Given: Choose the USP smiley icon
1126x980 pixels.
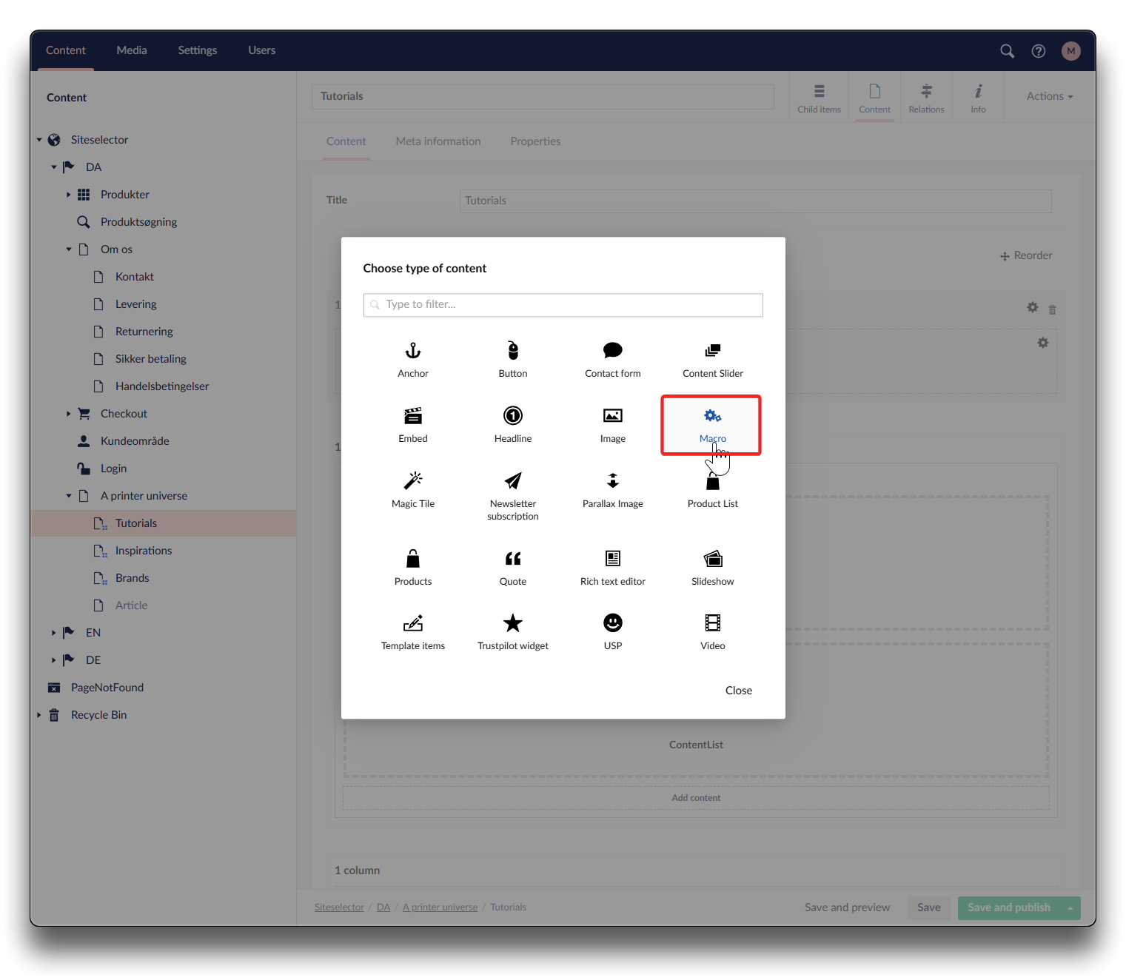Looking at the screenshot, I should click(613, 623).
